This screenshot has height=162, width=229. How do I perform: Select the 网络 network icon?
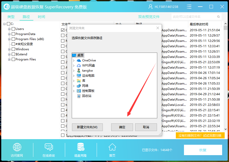(79, 86)
